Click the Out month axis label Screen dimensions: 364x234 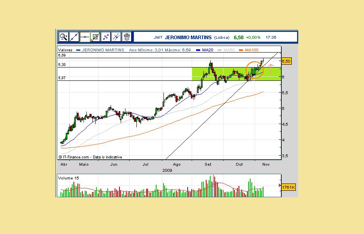tap(239, 164)
